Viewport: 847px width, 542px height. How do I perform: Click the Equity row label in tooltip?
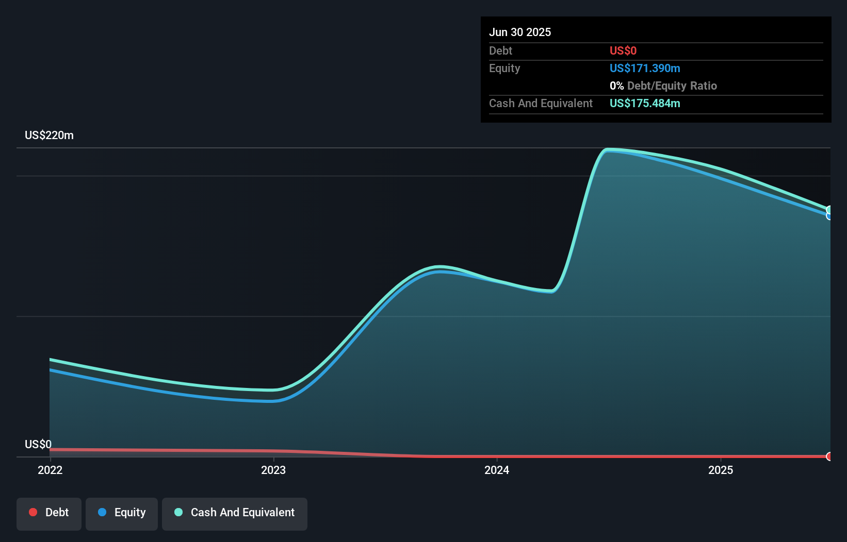[504, 68]
